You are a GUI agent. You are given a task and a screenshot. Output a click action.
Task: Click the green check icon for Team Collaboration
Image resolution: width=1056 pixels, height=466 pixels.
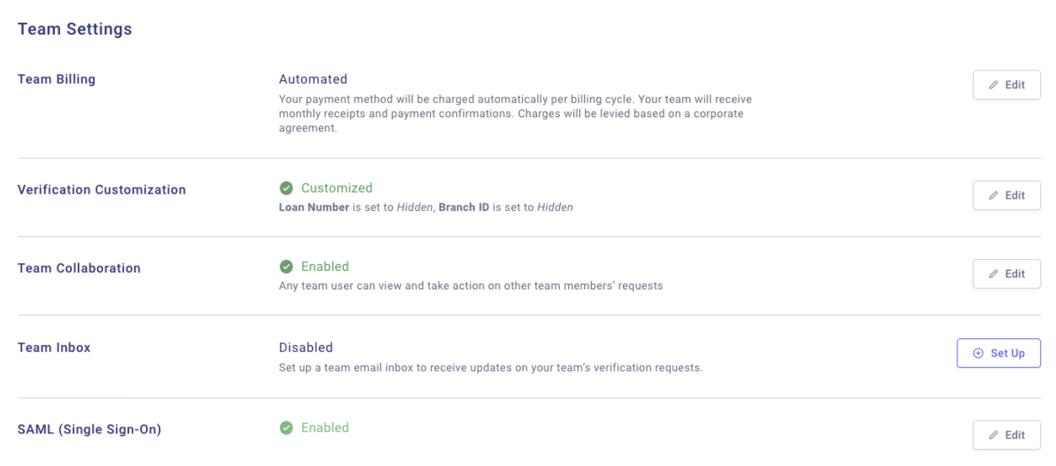[286, 267]
